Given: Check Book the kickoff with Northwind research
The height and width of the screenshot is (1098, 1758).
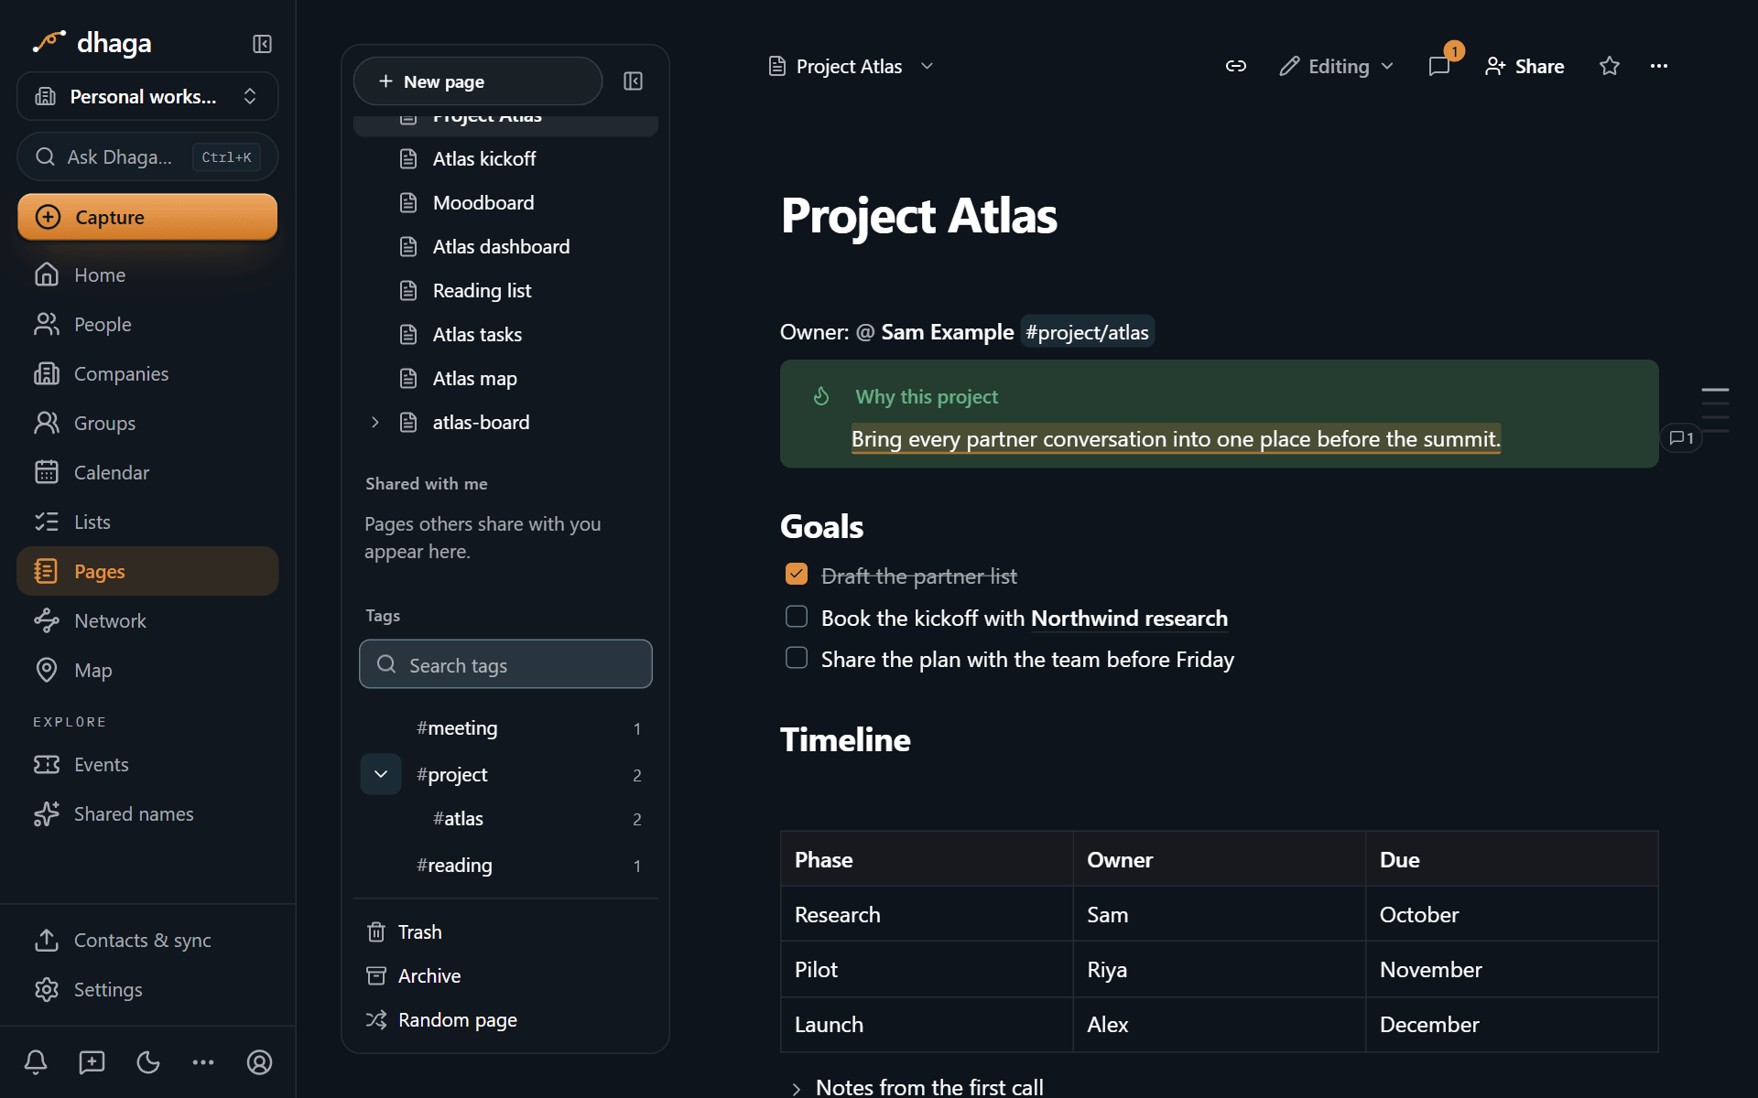Looking at the screenshot, I should (x=797, y=617).
